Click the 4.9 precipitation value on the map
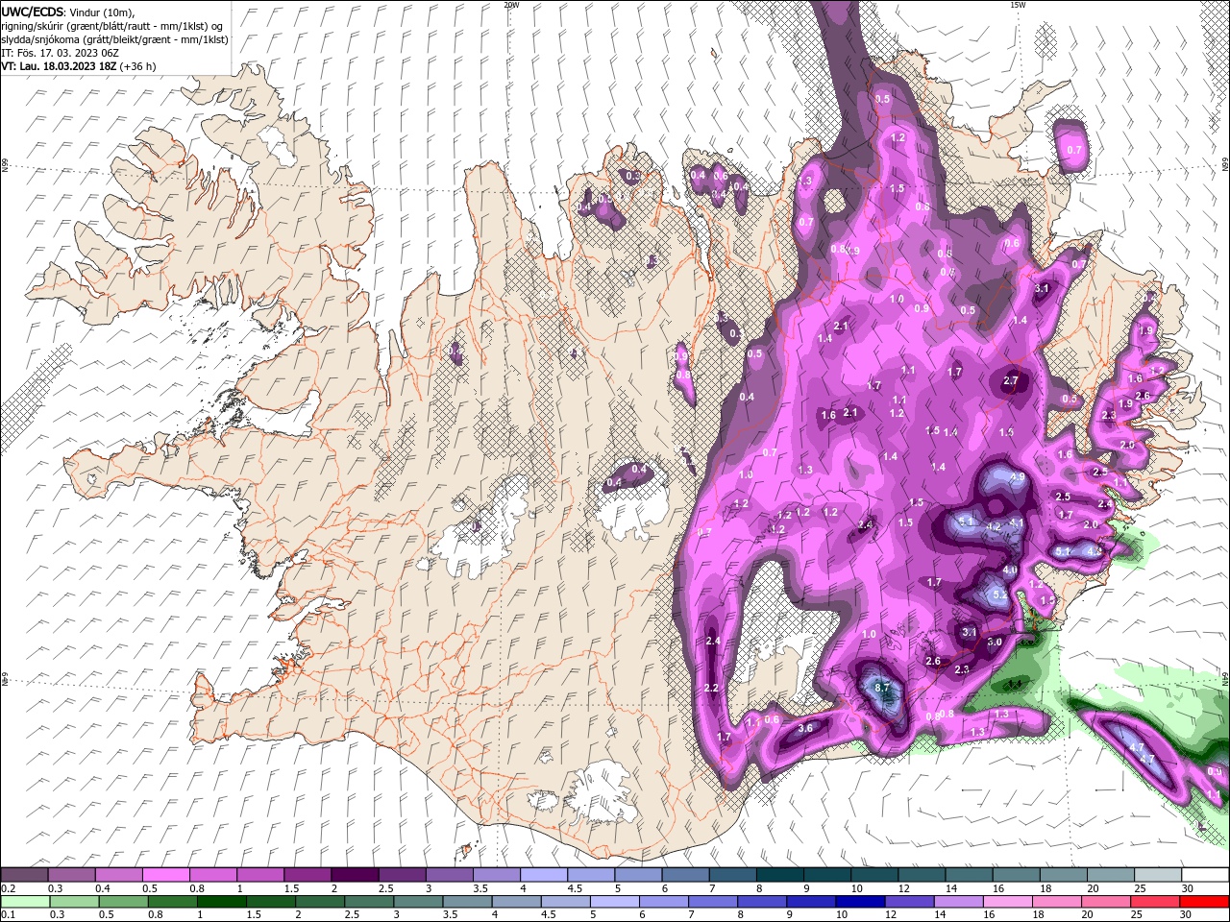 pos(1018,477)
